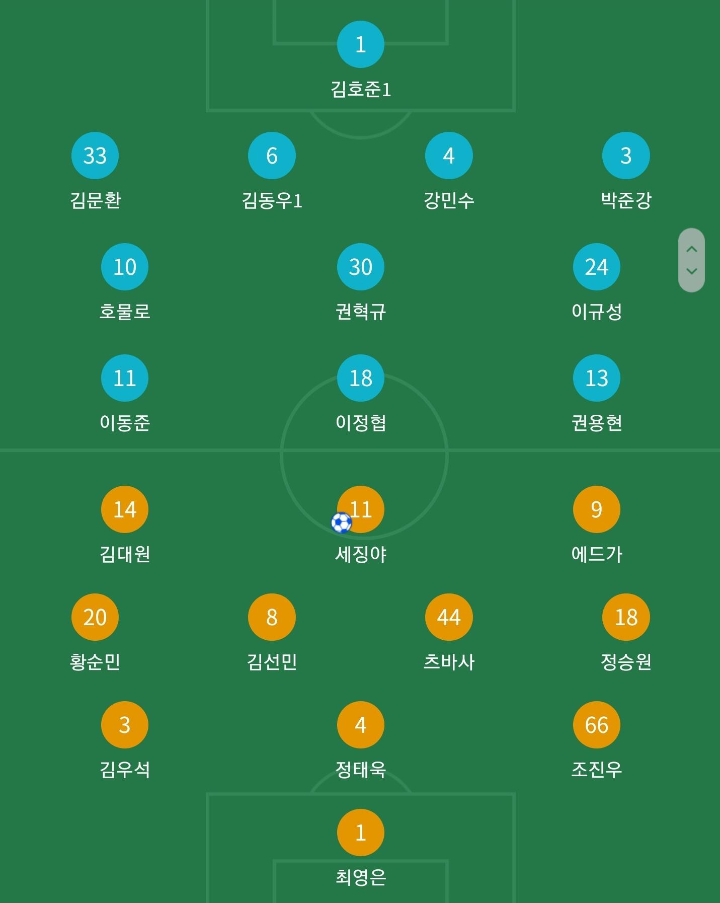
Task: Click the 호물로 player name
Action: (x=125, y=312)
